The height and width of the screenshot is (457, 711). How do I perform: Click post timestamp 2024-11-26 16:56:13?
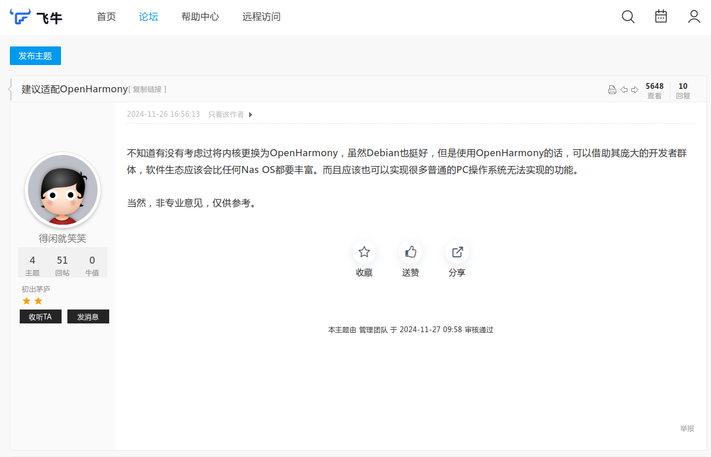pyautogui.click(x=163, y=114)
